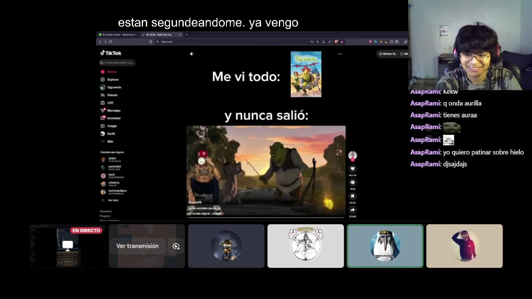The width and height of the screenshot is (532, 299).
Task: Click the Ver transmisión button
Action: (137, 246)
